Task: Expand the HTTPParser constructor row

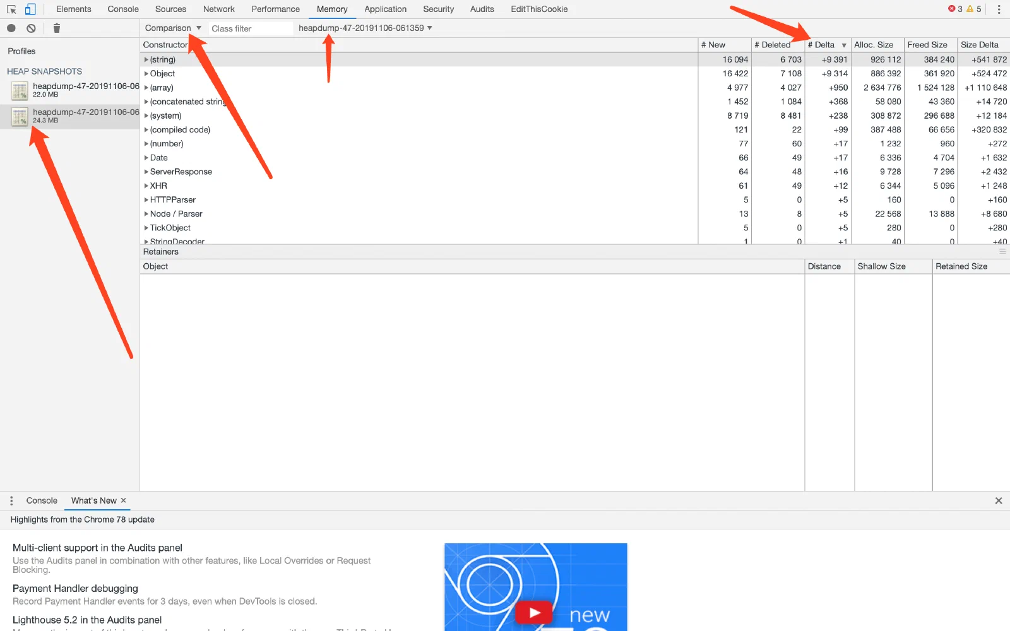Action: [x=146, y=200]
